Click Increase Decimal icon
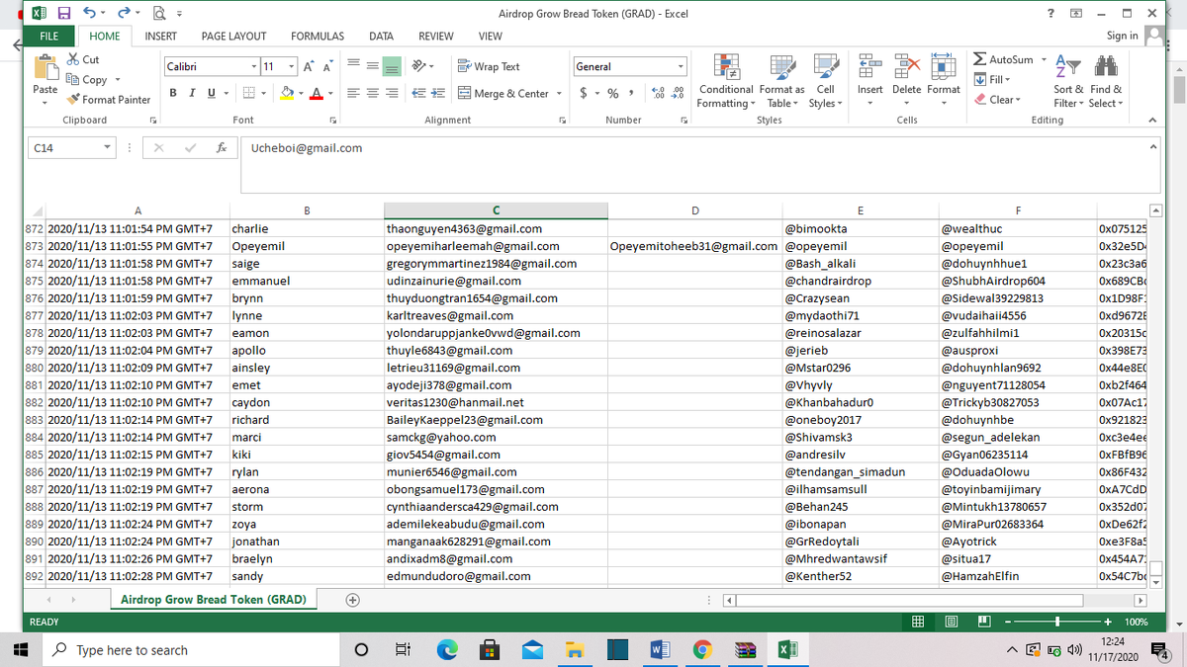Screen dimensions: 1187x667 [x=659, y=93]
